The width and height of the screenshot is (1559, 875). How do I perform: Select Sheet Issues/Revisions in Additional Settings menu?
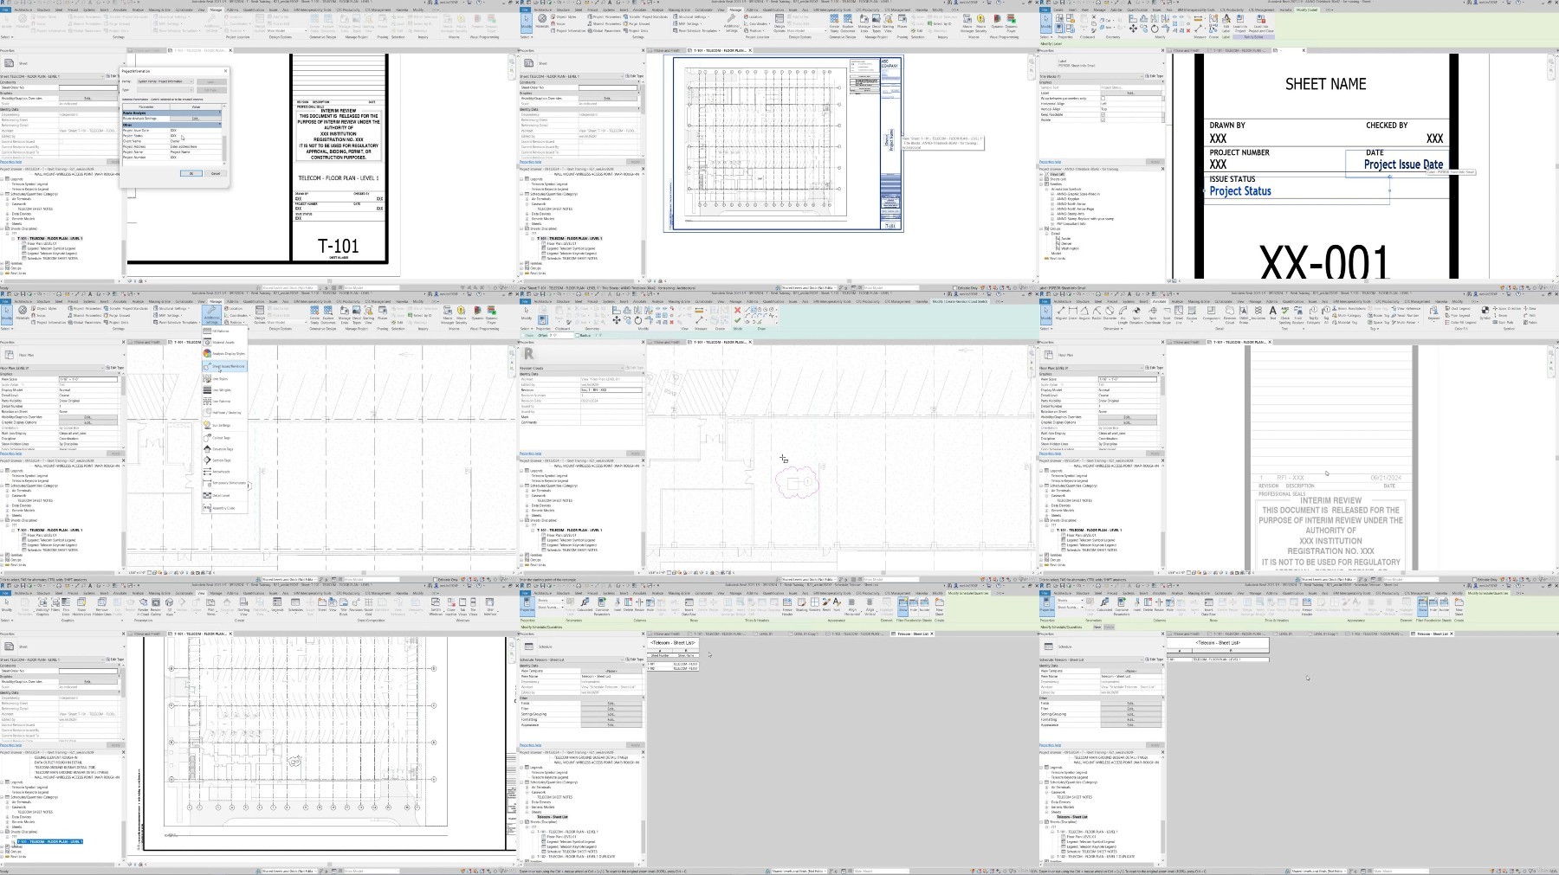click(x=225, y=366)
